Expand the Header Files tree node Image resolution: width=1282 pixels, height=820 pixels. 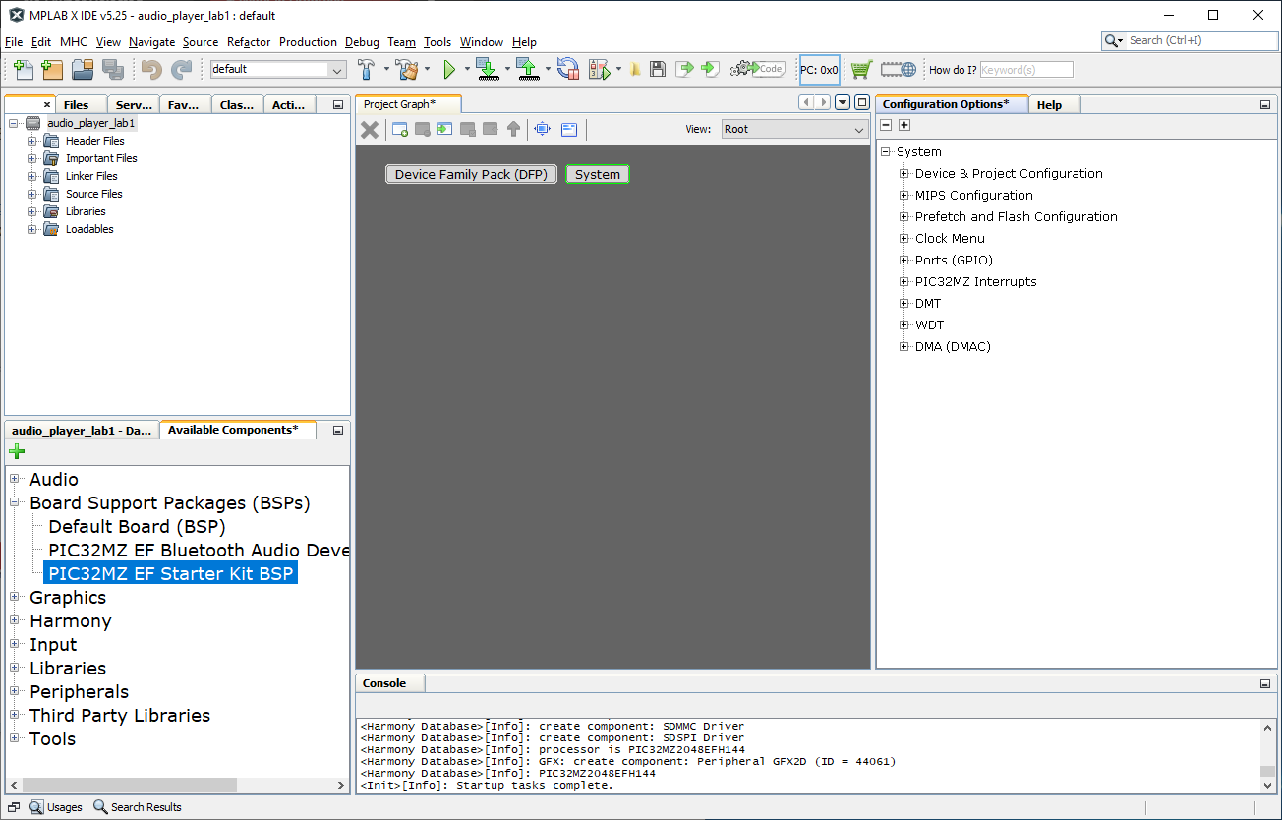click(x=32, y=141)
